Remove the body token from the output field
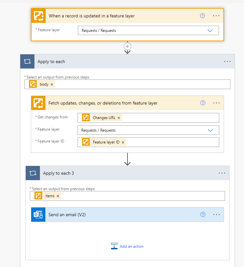Viewport: 244px width, 267px height. [x=52, y=84]
